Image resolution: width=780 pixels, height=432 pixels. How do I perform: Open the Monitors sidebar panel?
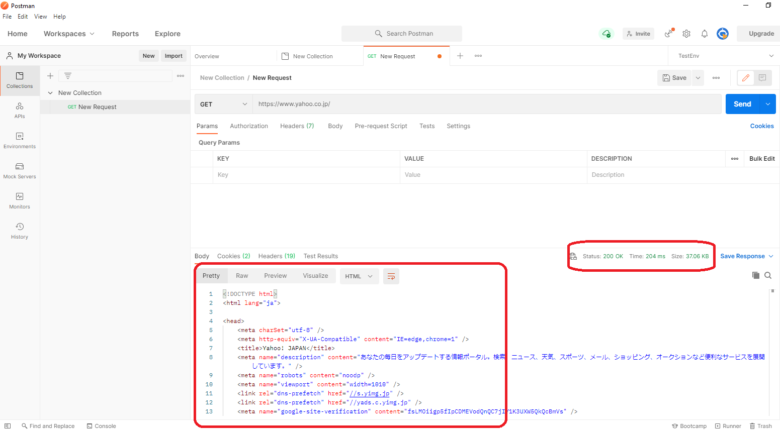pos(20,201)
